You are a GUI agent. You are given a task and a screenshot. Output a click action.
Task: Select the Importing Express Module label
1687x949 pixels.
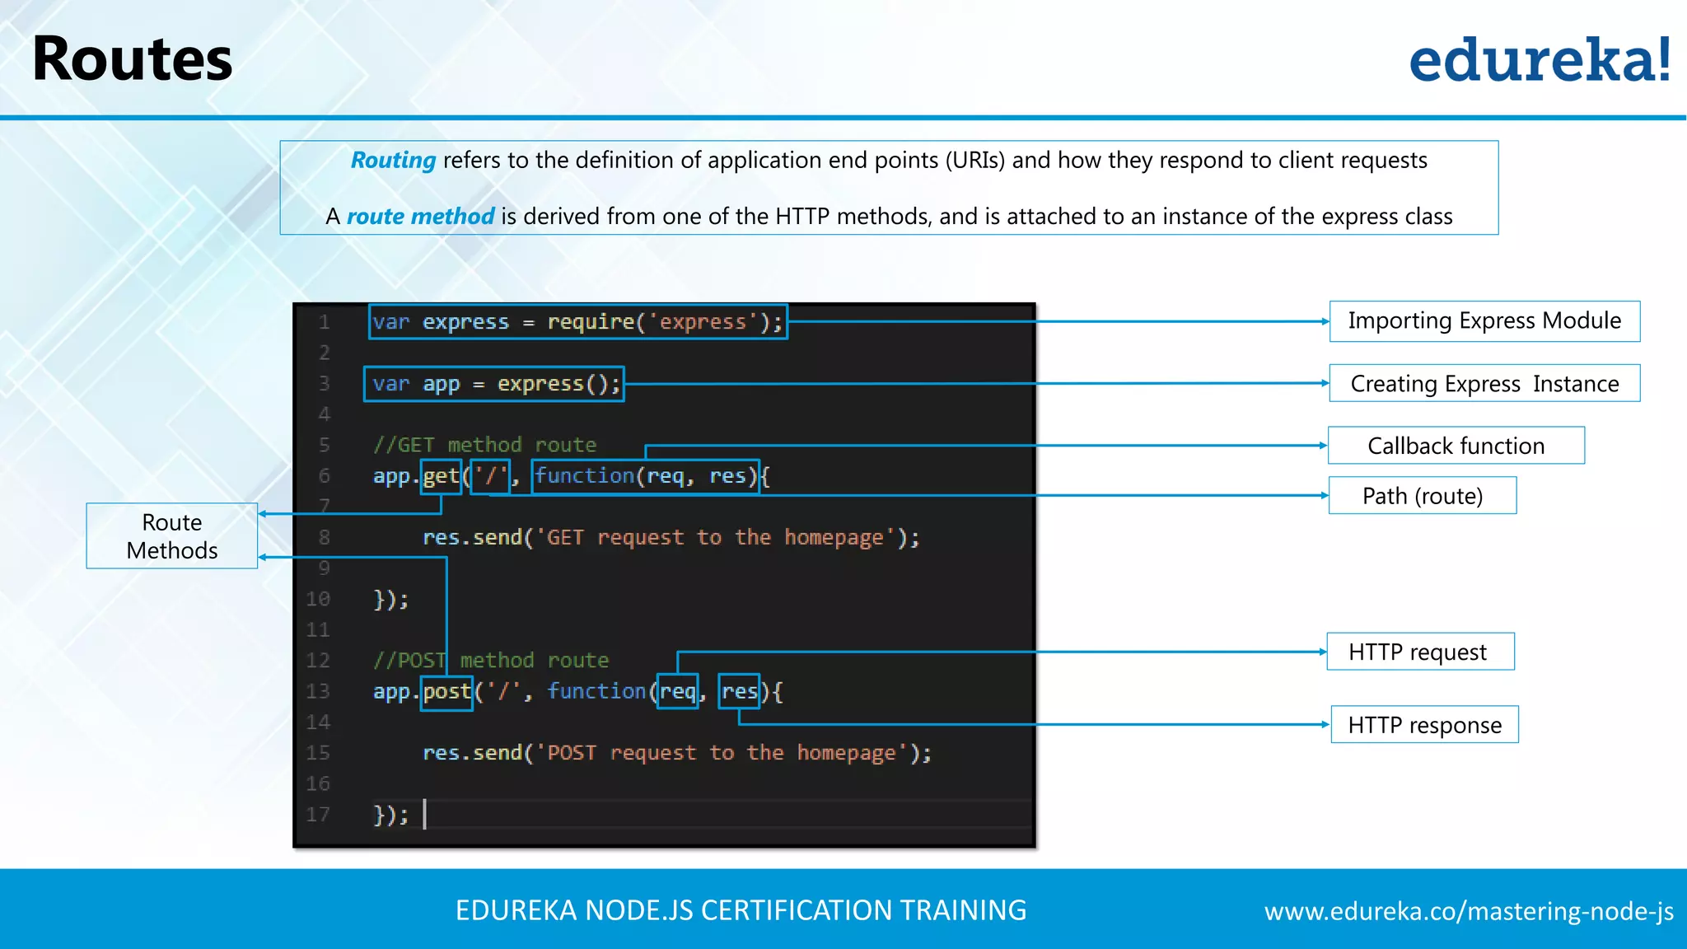point(1484,321)
